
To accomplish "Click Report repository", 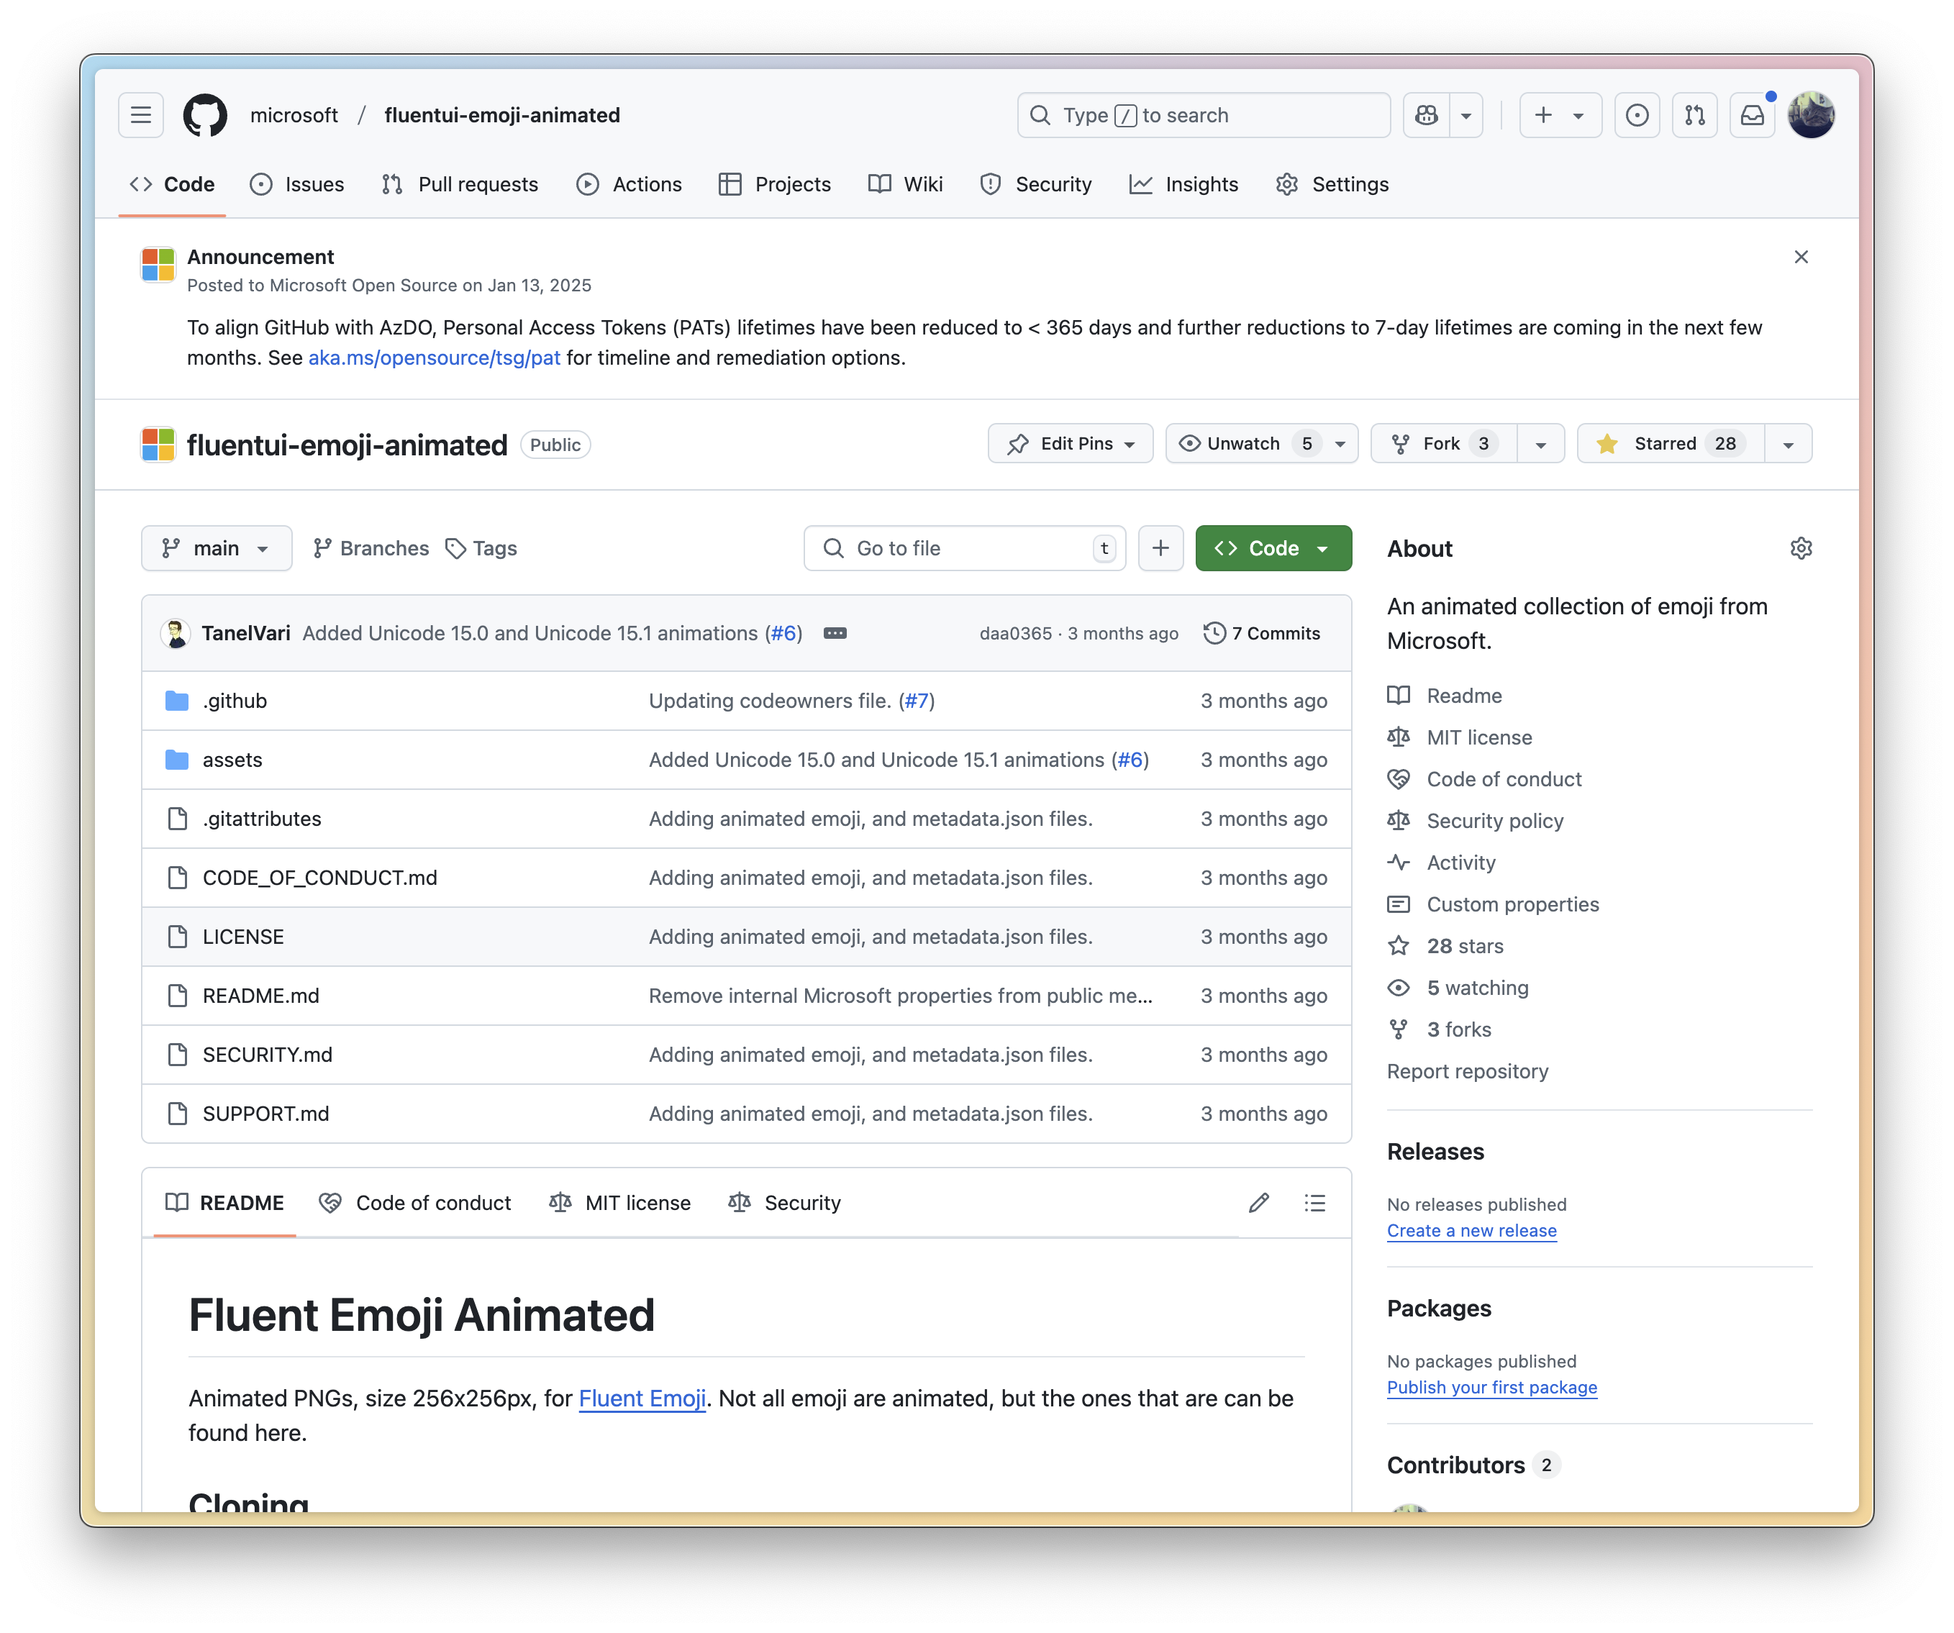I will 1468,1072.
